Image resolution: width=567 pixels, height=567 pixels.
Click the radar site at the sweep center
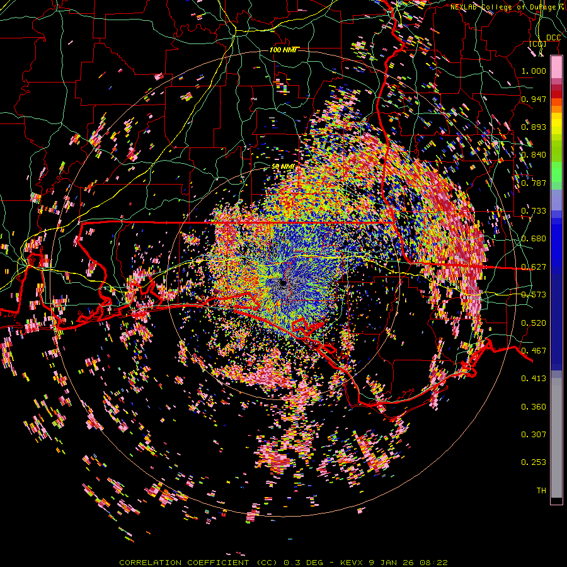283,282
